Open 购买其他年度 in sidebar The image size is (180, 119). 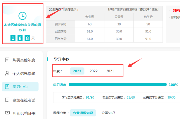click(x=24, y=60)
